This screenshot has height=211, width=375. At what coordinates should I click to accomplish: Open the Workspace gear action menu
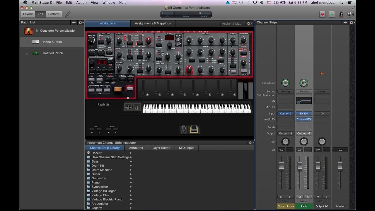(249, 23)
